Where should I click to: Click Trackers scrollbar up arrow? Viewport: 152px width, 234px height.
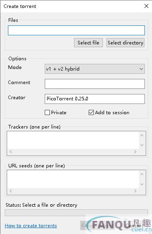(x=142, y=135)
